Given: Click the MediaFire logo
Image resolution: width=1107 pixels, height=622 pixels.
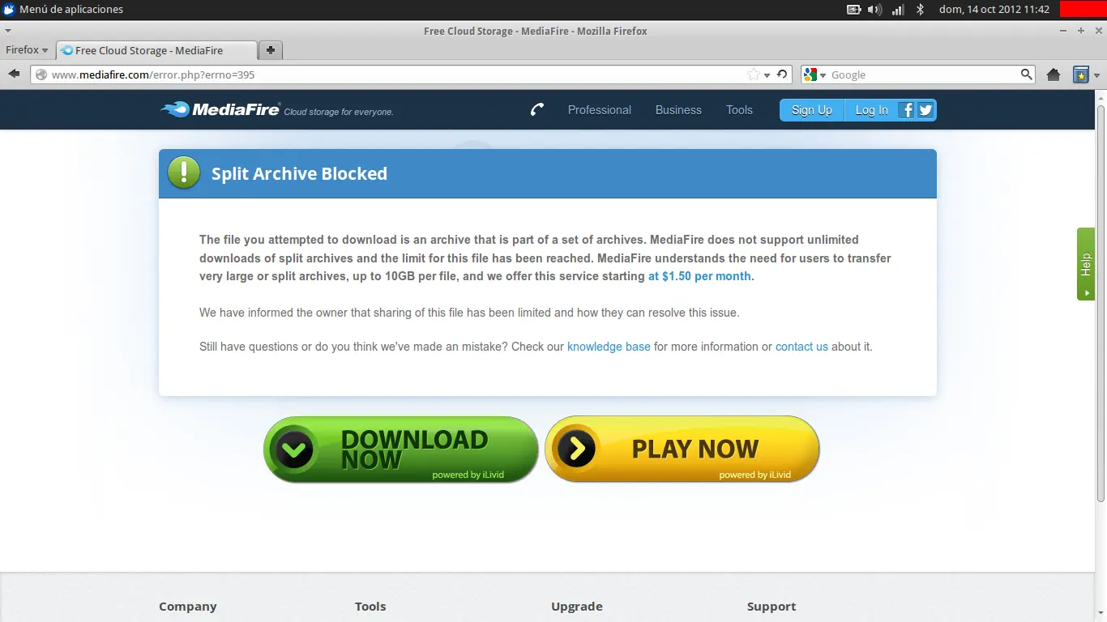Looking at the screenshot, I should [220, 109].
